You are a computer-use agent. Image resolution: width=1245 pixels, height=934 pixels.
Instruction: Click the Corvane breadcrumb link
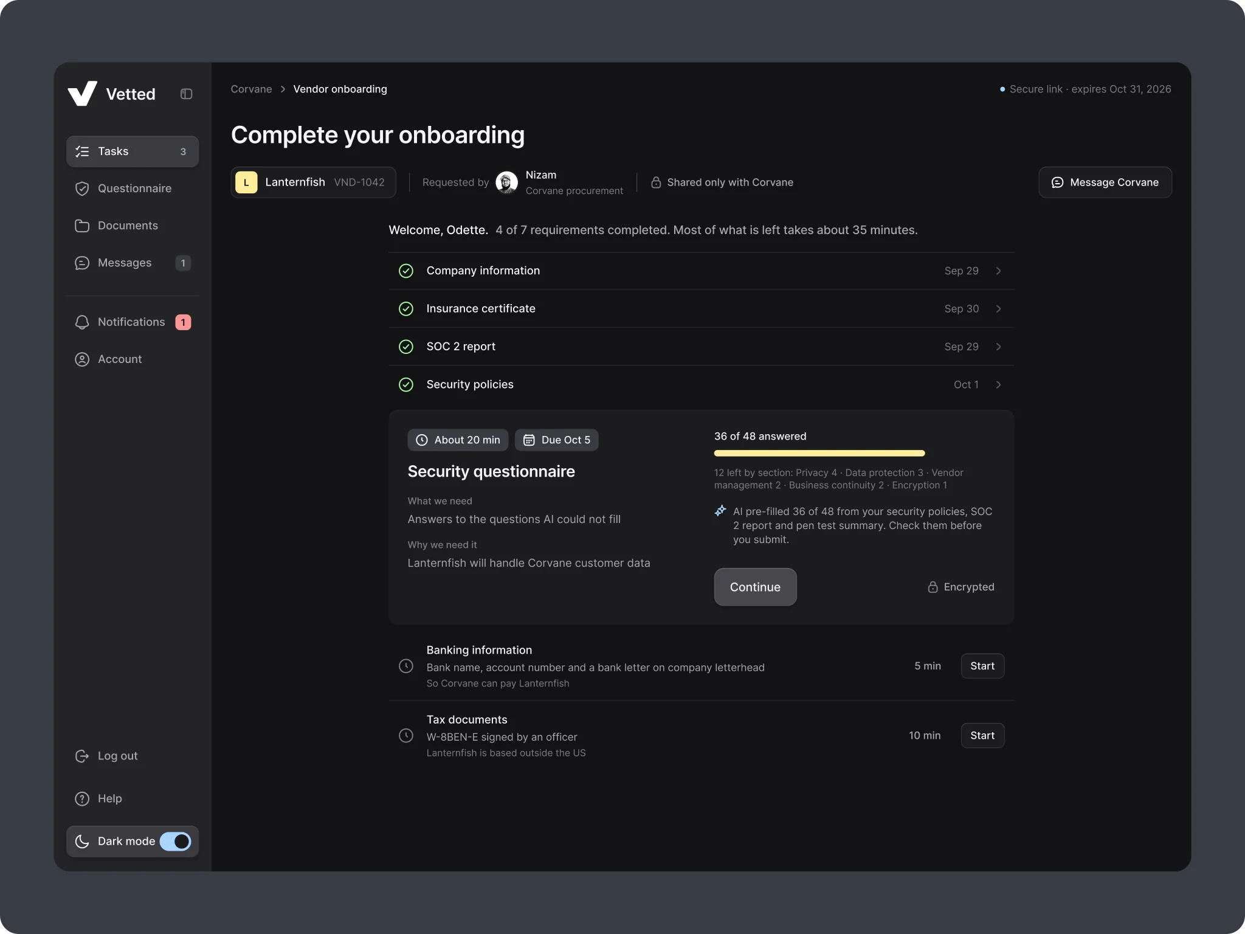[x=251, y=89]
